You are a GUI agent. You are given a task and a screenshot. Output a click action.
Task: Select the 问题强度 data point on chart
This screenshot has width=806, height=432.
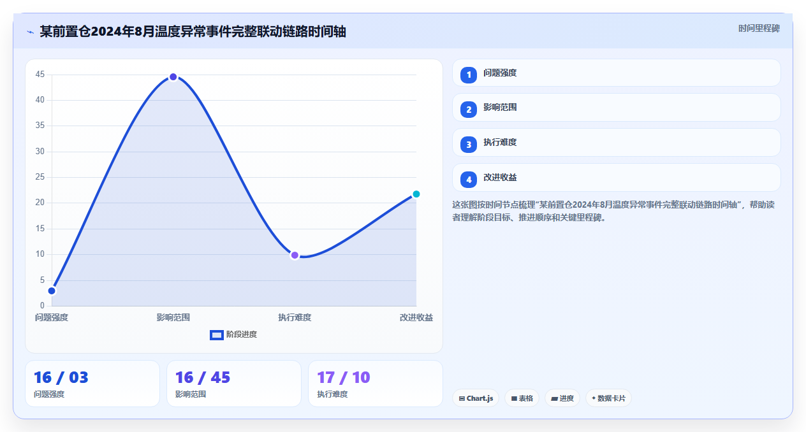click(x=52, y=291)
